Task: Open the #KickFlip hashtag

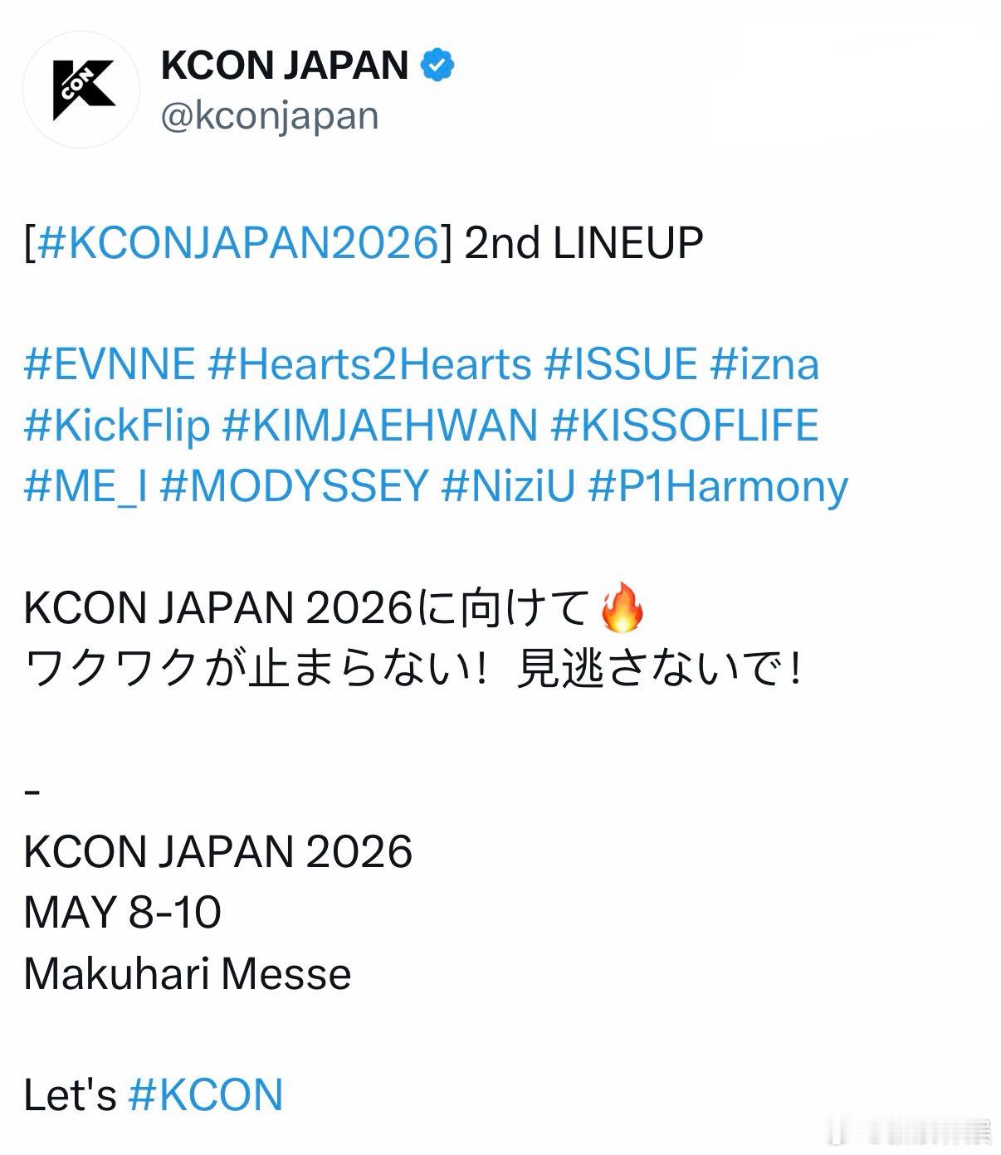Action: tap(116, 425)
